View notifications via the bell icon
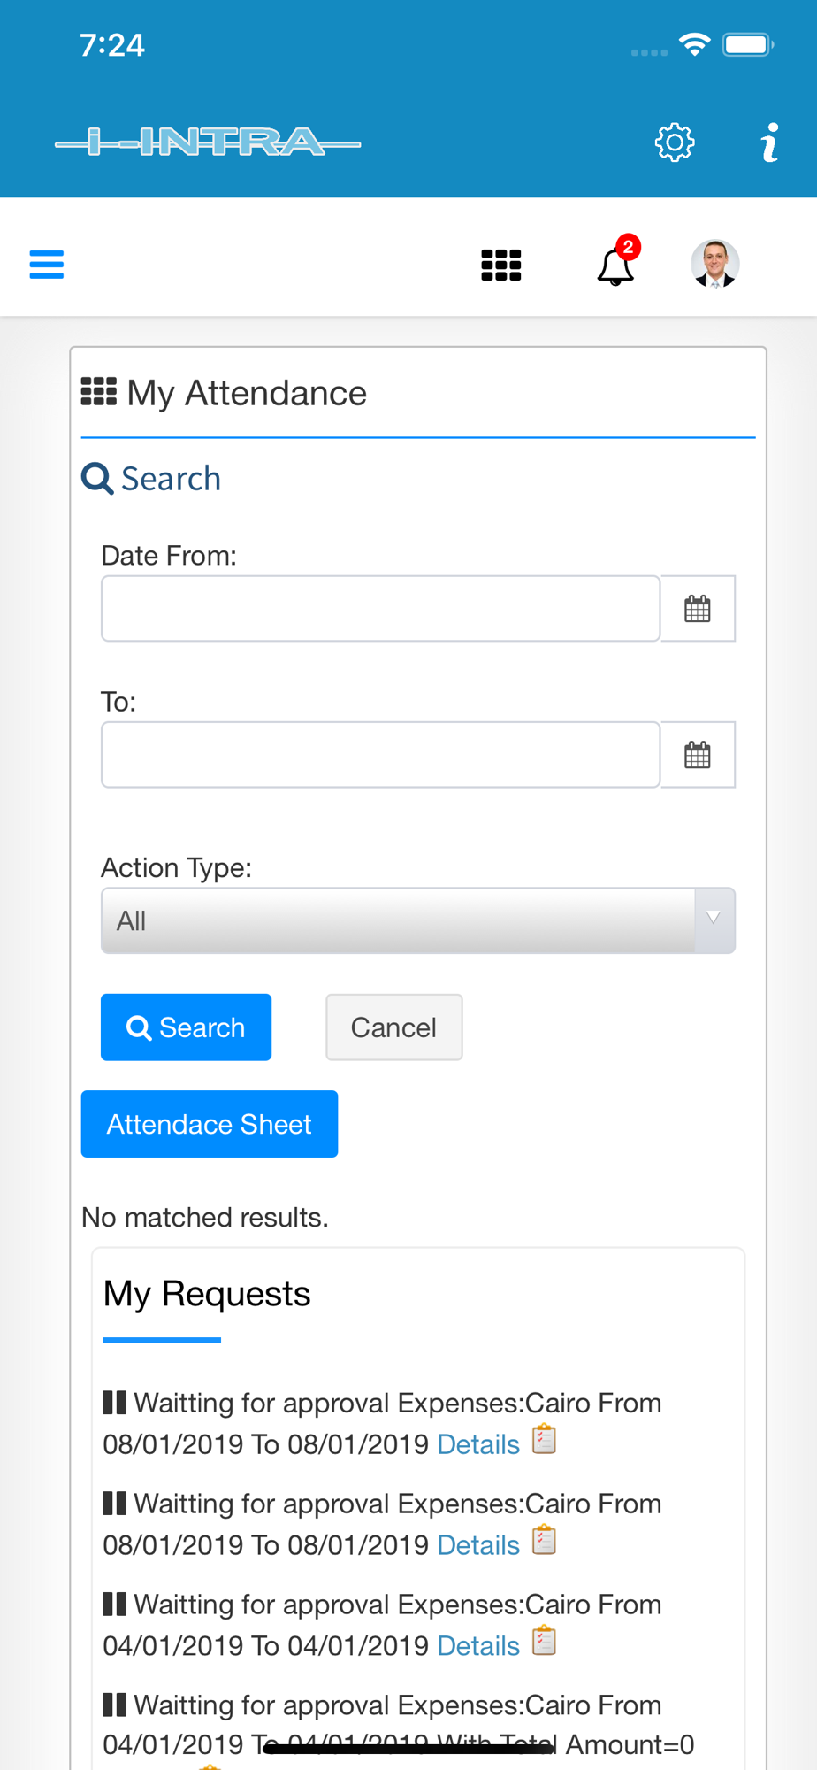The image size is (817, 1770). pyautogui.click(x=616, y=265)
